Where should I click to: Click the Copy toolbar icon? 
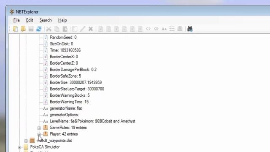(57, 29)
